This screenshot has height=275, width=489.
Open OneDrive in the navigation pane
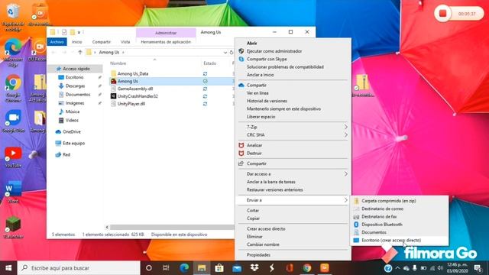click(71, 131)
